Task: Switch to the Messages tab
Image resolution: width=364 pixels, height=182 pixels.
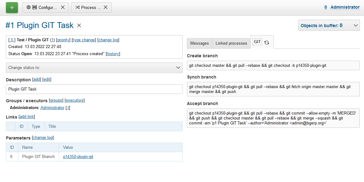Action: point(199,43)
